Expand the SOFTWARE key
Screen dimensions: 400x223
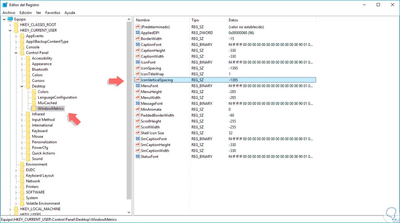tap(16, 192)
